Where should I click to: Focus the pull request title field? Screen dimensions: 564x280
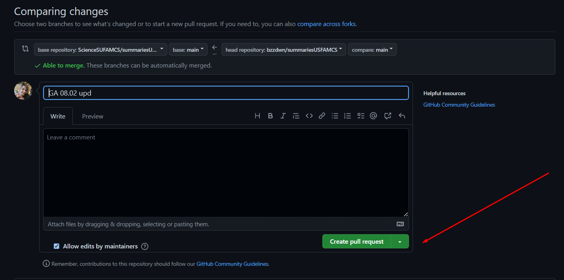tap(226, 93)
